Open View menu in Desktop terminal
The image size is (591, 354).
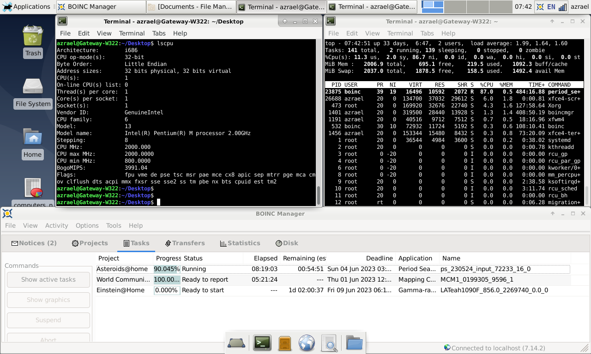pyautogui.click(x=104, y=33)
